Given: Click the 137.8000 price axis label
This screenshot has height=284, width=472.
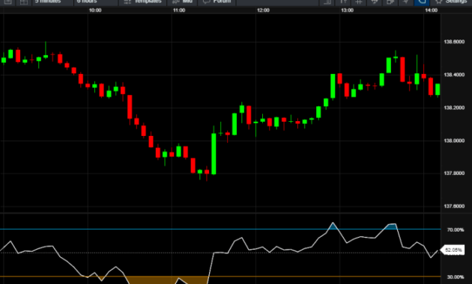Looking at the screenshot, I should point(454,173).
